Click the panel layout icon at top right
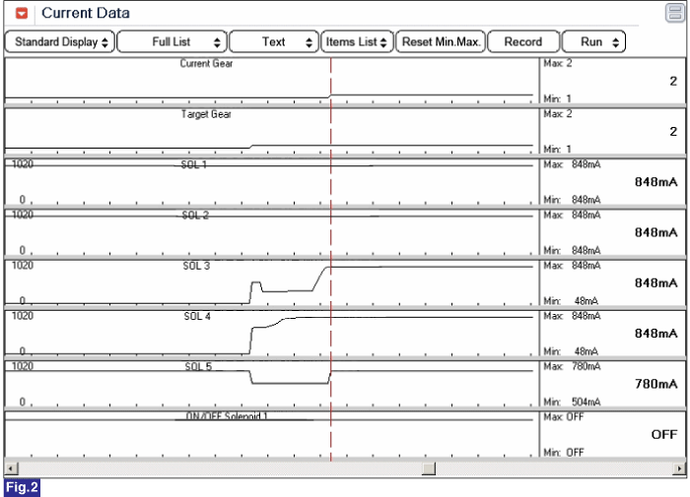The image size is (690, 497). [674, 13]
